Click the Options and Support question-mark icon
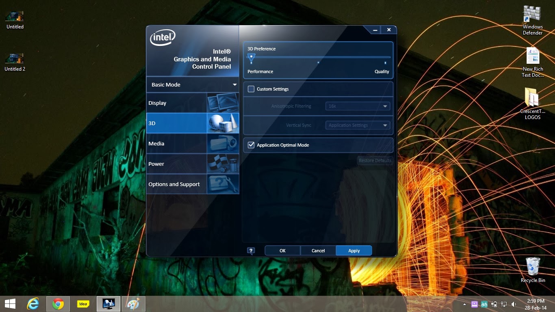Image resolution: width=555 pixels, height=312 pixels. tap(222, 184)
